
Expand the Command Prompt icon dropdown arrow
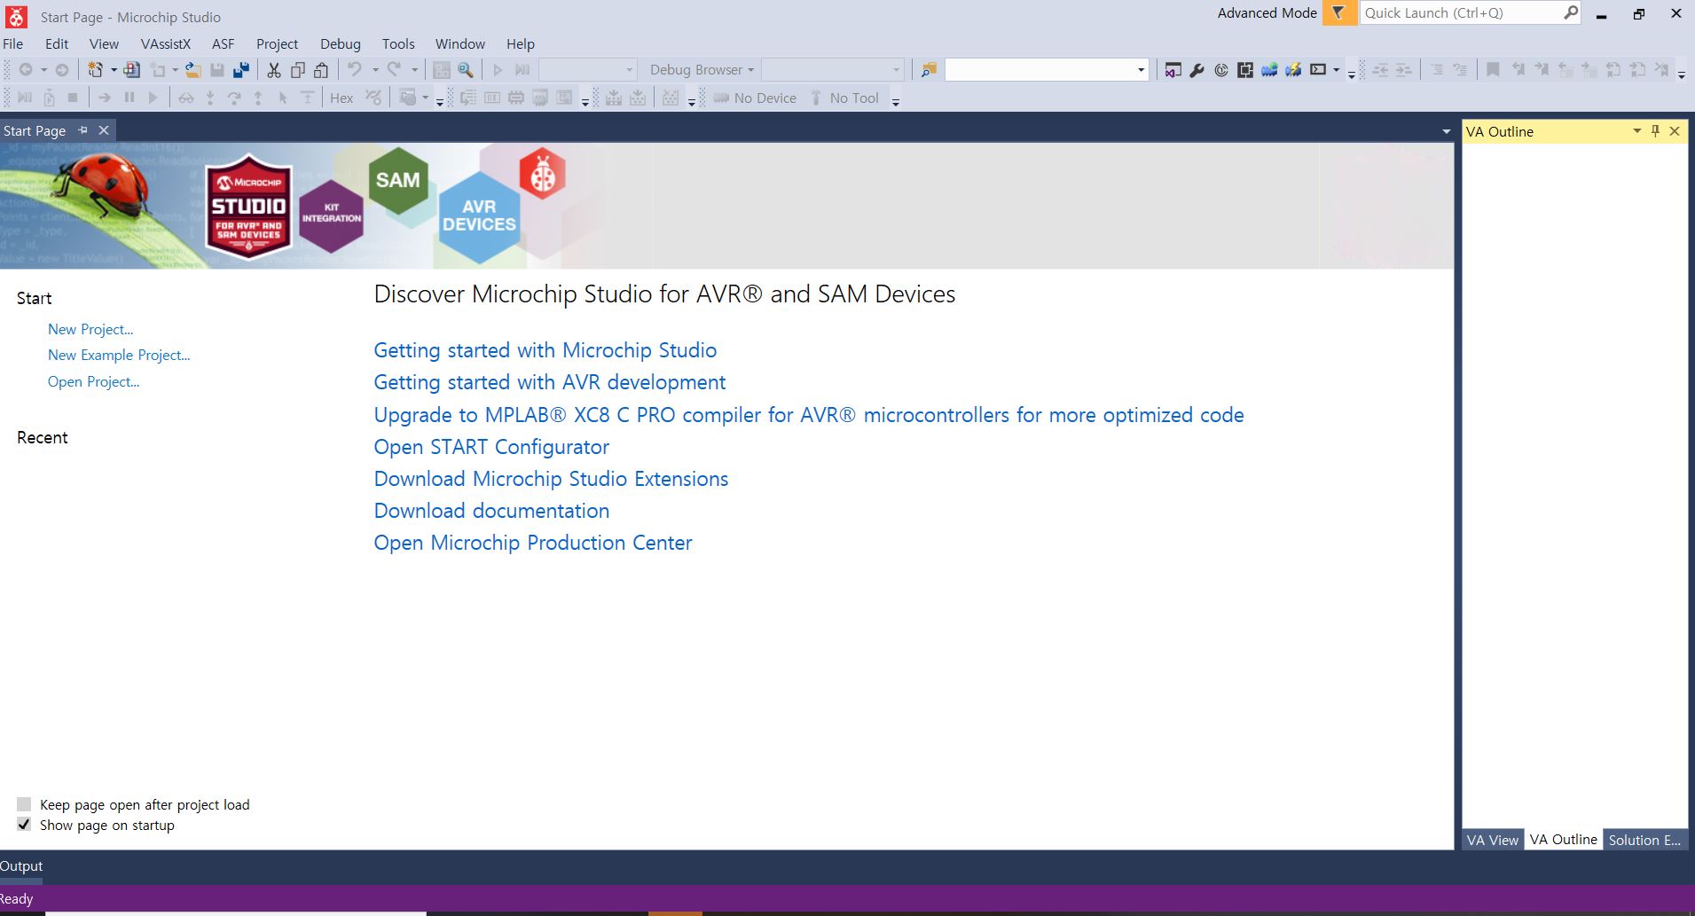[x=1336, y=70]
